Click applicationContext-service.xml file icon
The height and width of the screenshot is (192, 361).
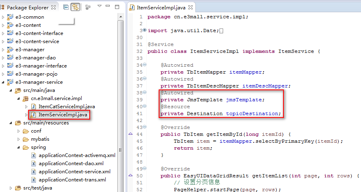click(x=33, y=172)
